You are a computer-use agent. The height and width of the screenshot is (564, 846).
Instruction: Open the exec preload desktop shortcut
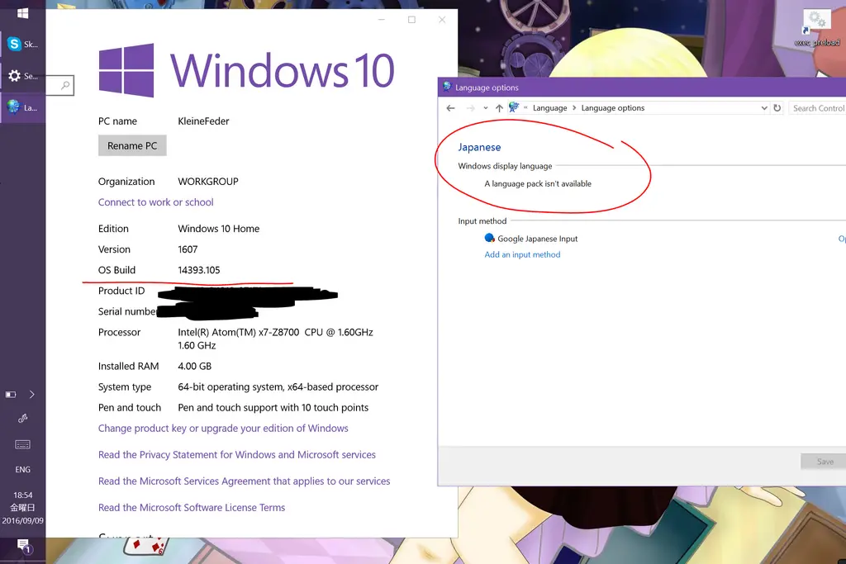point(817,28)
